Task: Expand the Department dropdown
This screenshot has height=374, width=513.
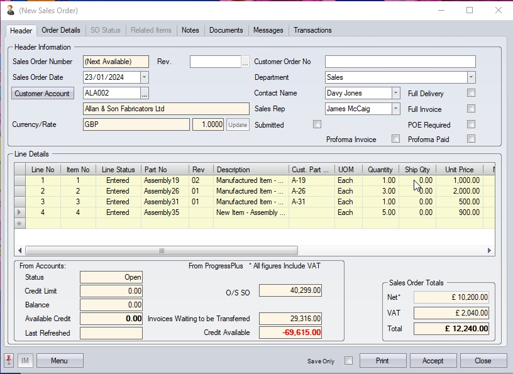Action: pyautogui.click(x=471, y=77)
